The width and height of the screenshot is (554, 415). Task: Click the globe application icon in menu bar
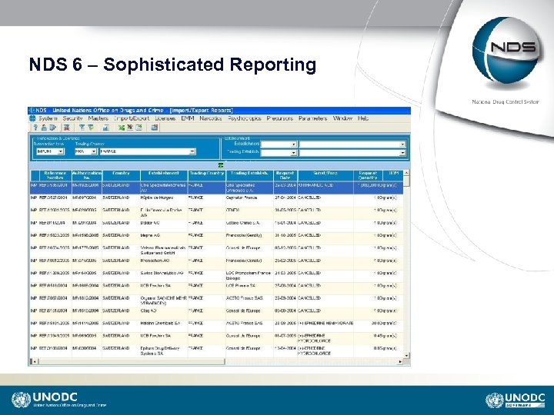pos(32,118)
